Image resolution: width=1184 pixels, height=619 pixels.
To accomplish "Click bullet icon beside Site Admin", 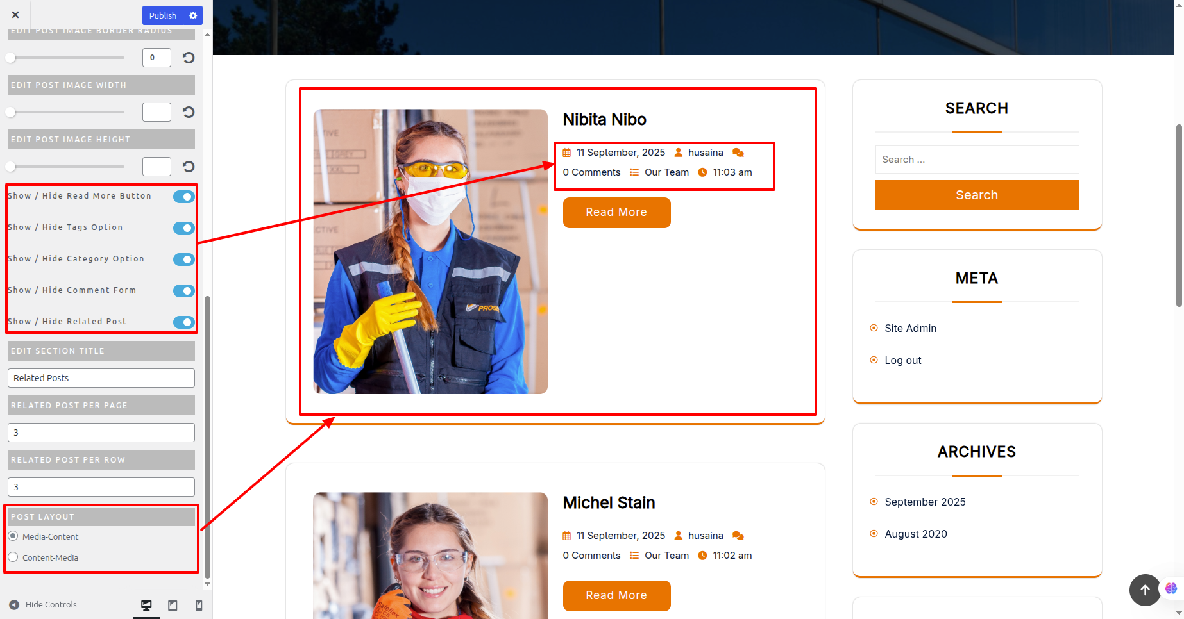I will tap(874, 328).
